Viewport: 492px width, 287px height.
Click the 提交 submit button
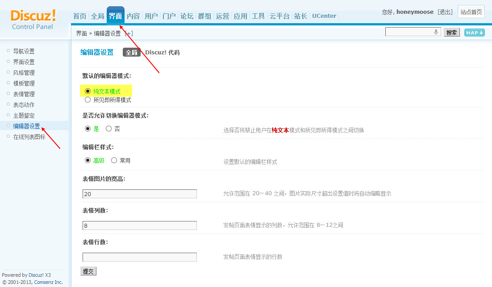click(88, 271)
